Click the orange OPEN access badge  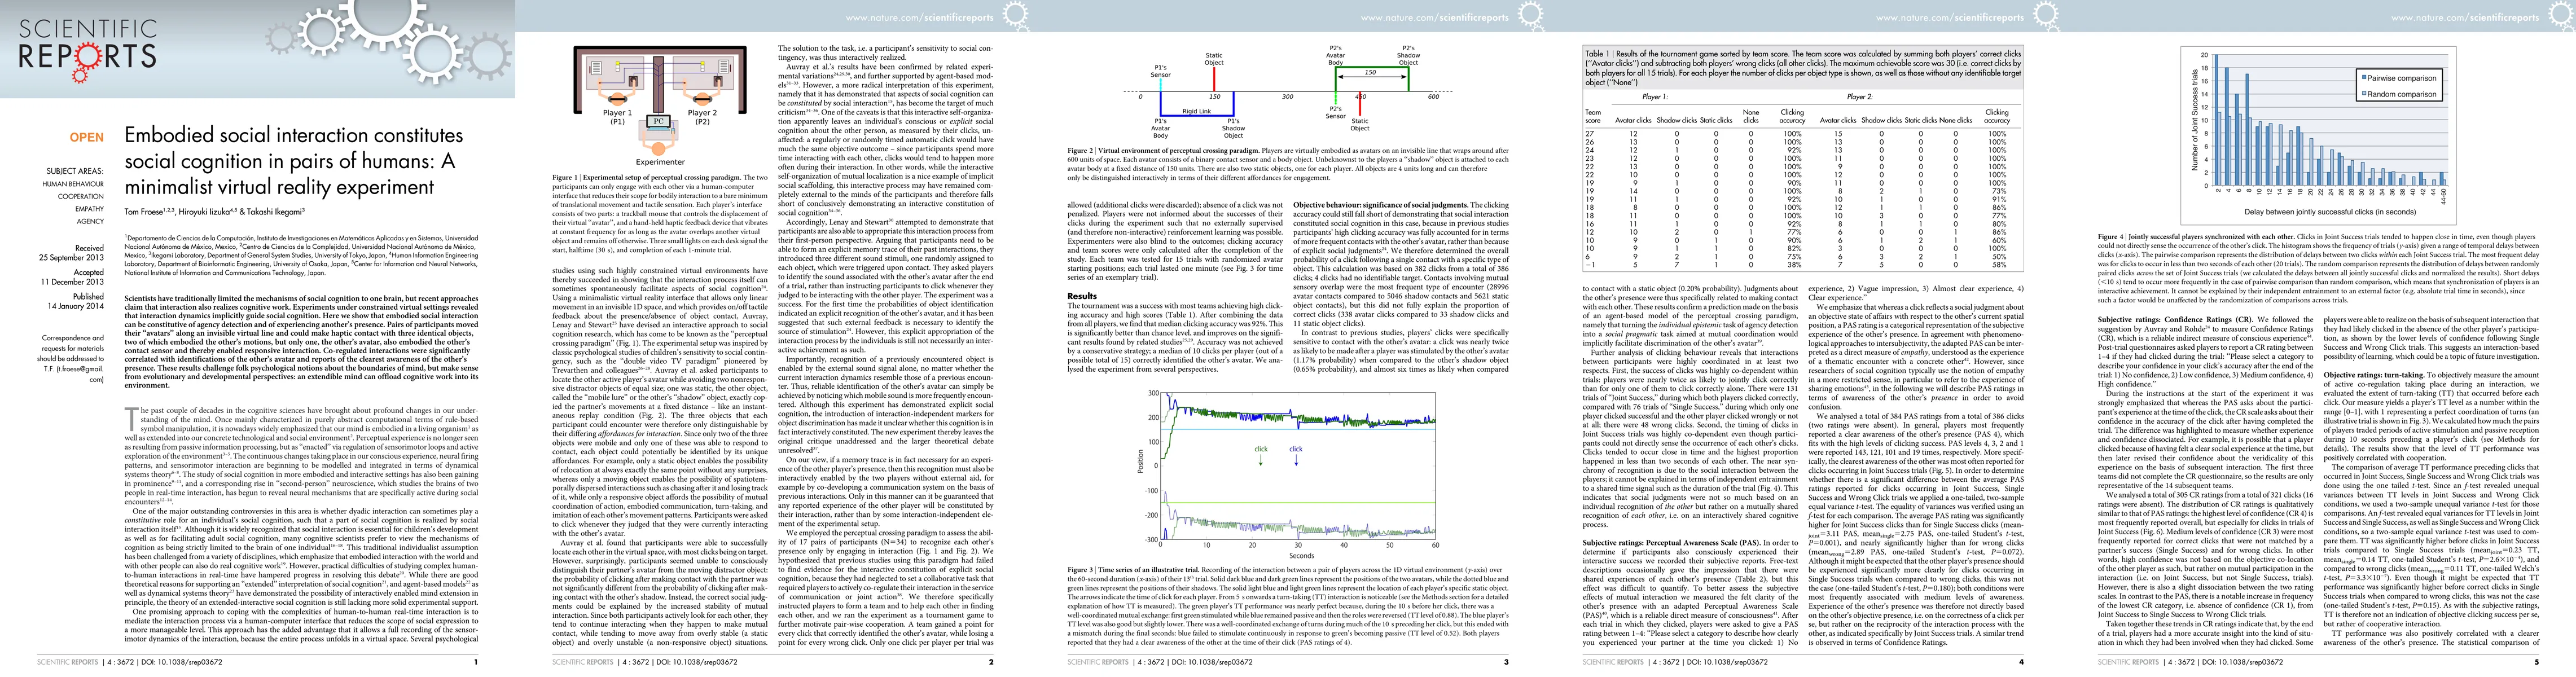[86, 137]
